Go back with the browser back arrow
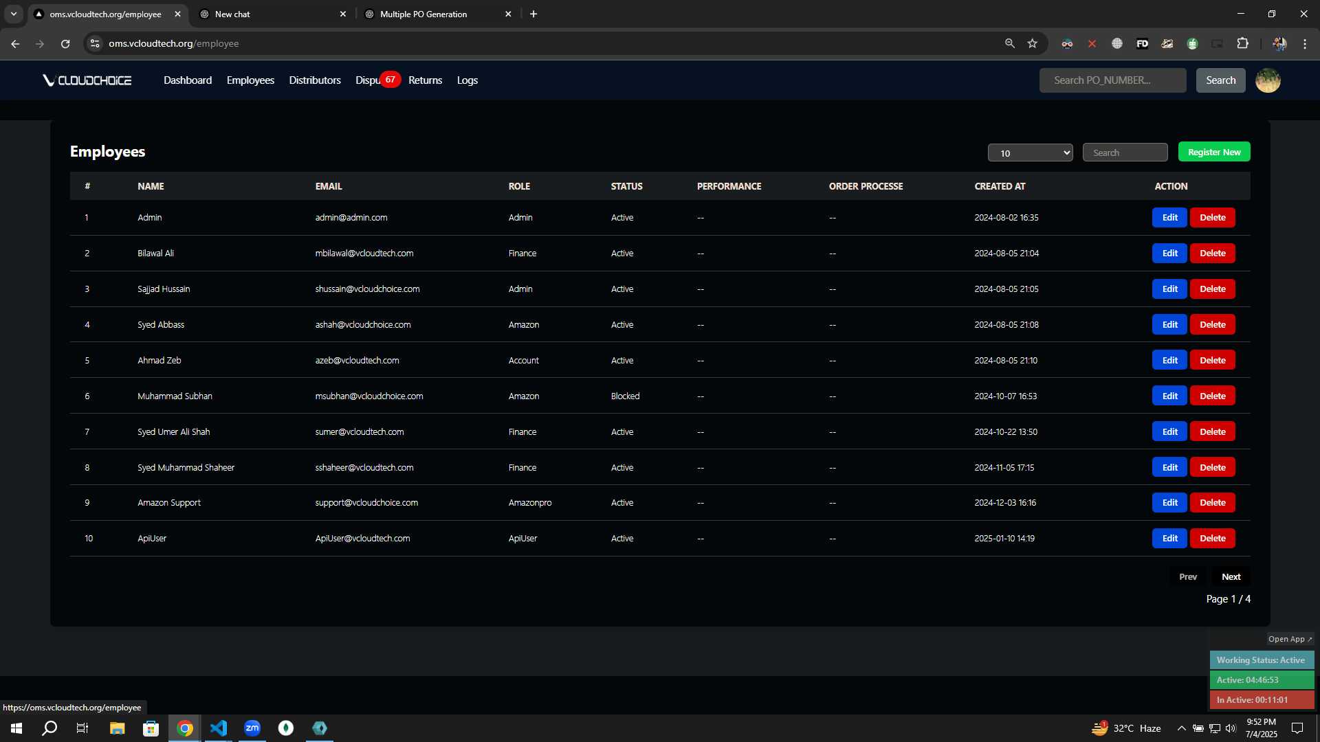The width and height of the screenshot is (1320, 742). [x=15, y=43]
